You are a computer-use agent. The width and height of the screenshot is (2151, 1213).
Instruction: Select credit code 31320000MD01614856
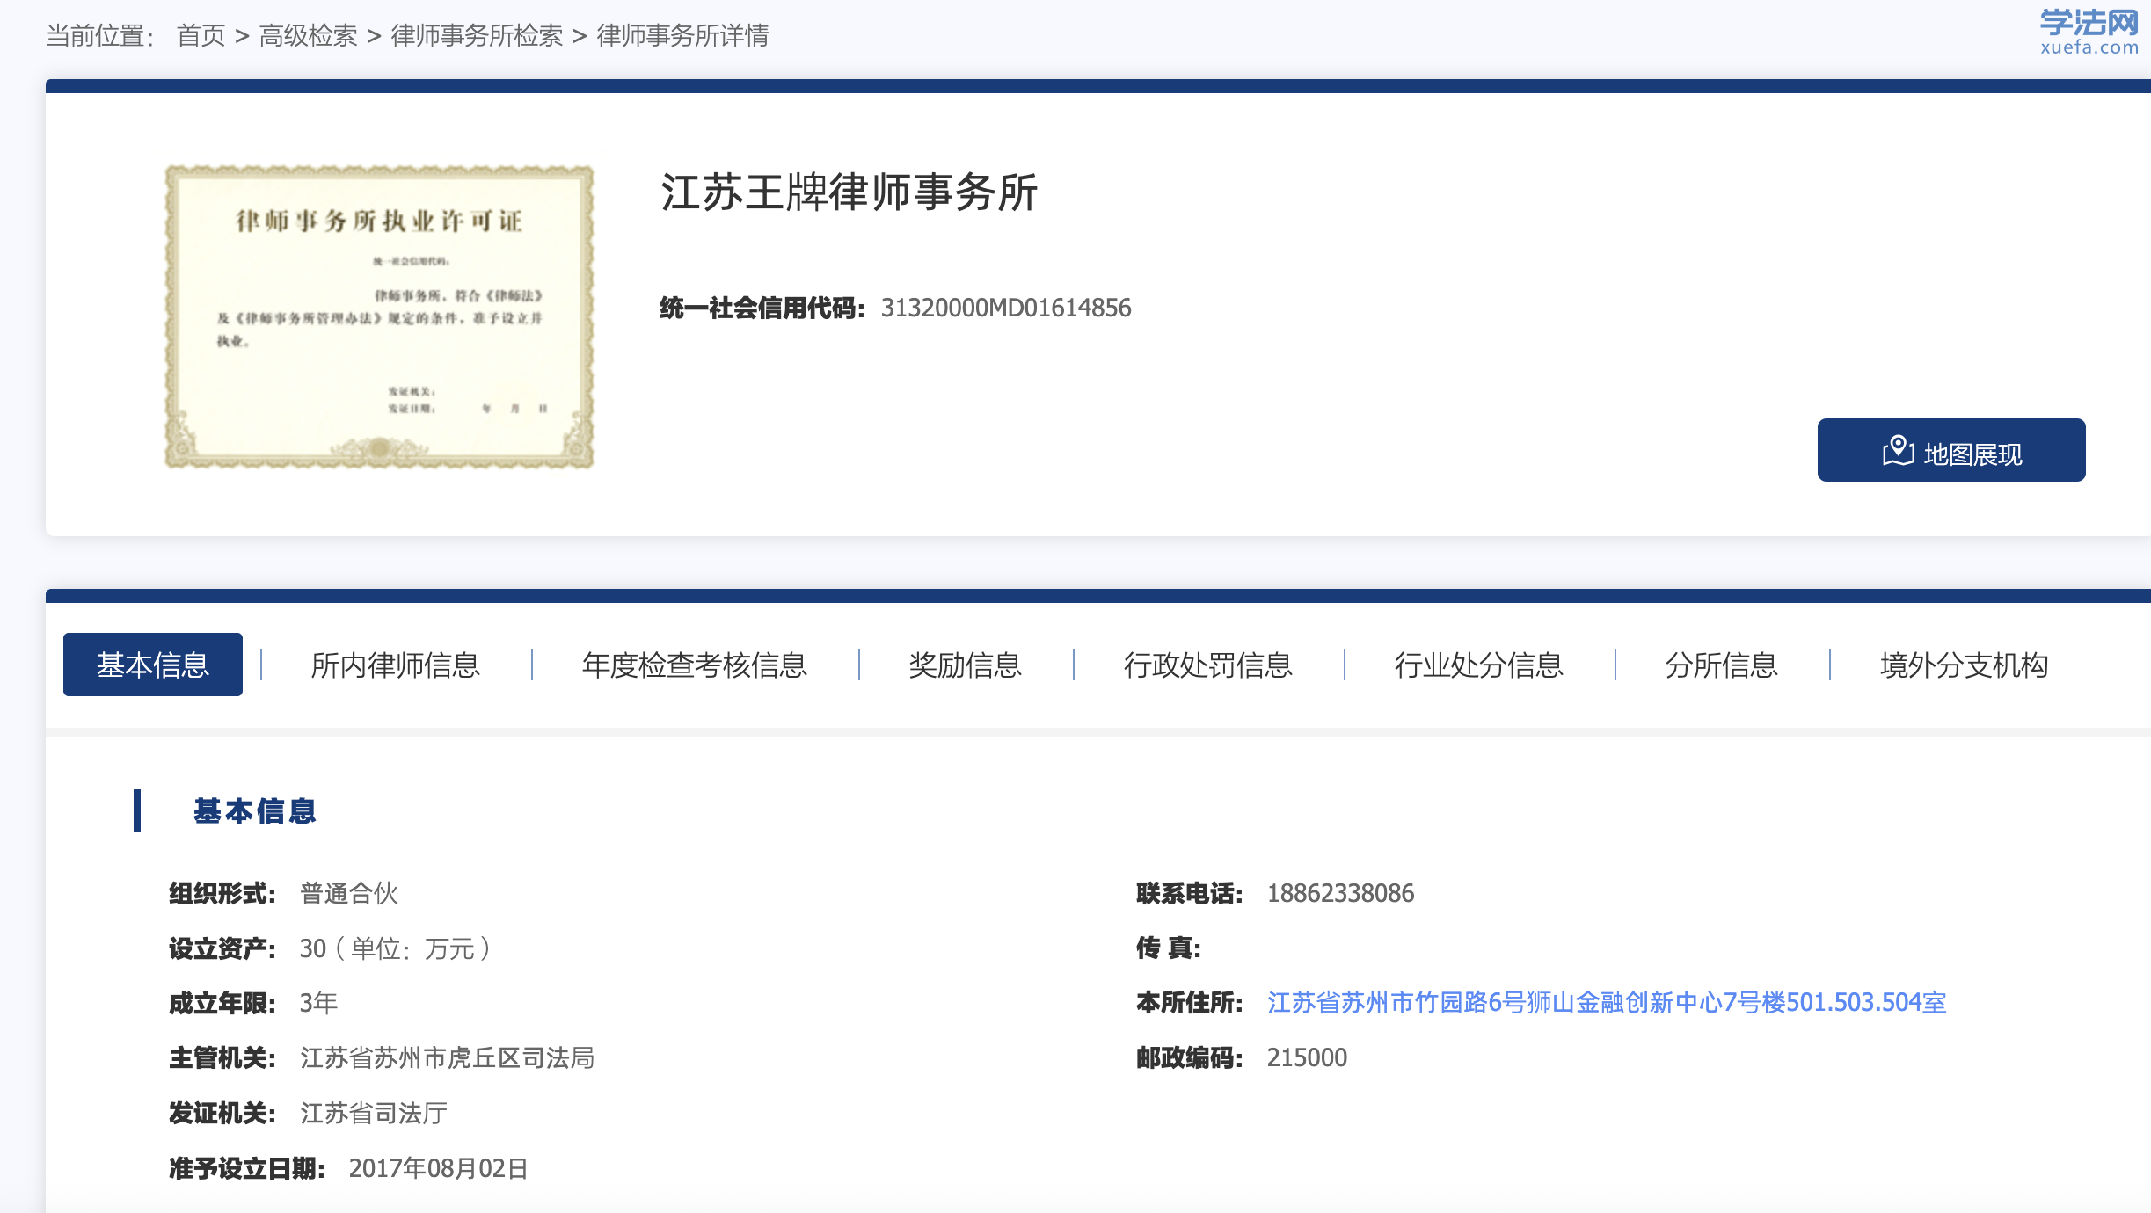(1006, 308)
